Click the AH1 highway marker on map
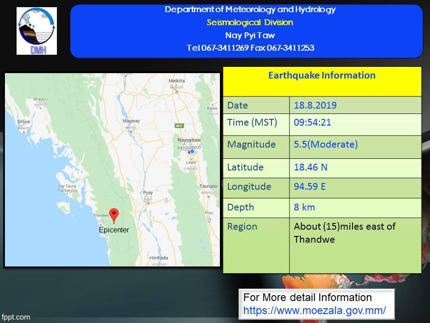The image size is (430, 323). 180,126
